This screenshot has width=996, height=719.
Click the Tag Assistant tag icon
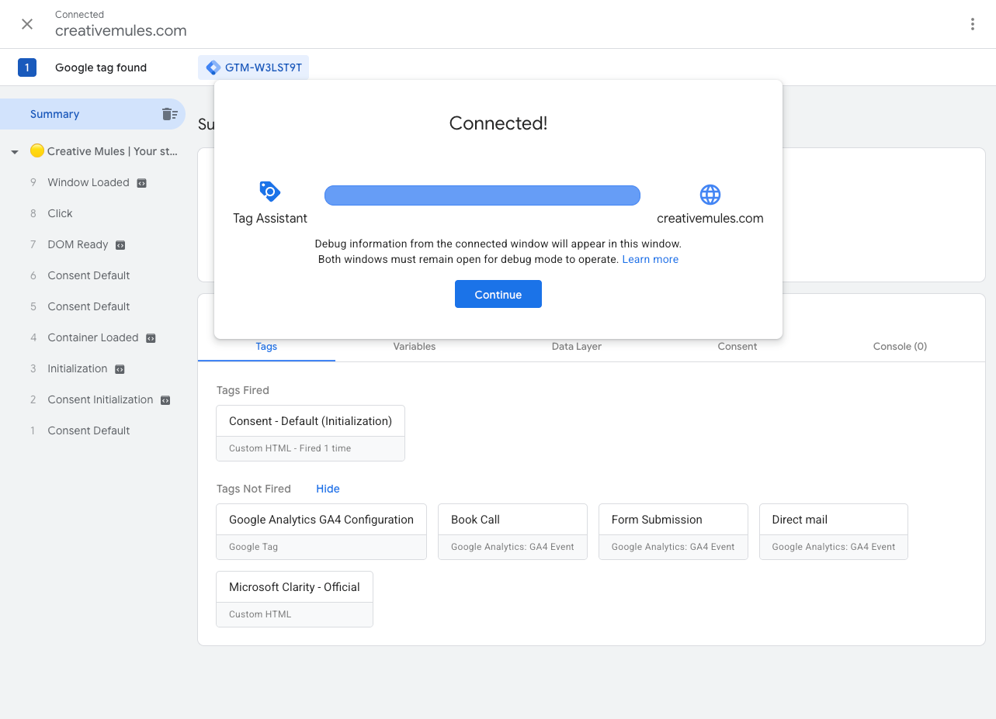[x=269, y=192]
